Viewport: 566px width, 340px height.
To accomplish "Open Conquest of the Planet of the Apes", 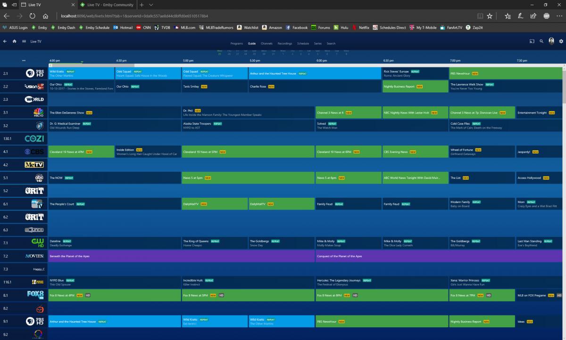I will (439, 256).
